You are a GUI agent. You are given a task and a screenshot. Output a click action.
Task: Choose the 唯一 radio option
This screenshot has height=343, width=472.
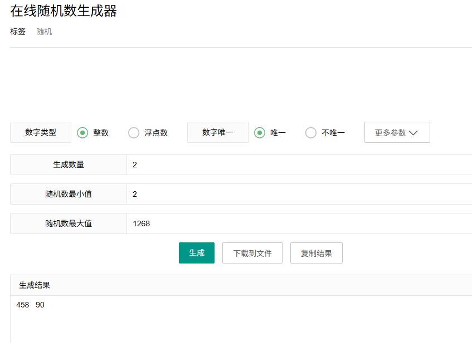(260, 133)
